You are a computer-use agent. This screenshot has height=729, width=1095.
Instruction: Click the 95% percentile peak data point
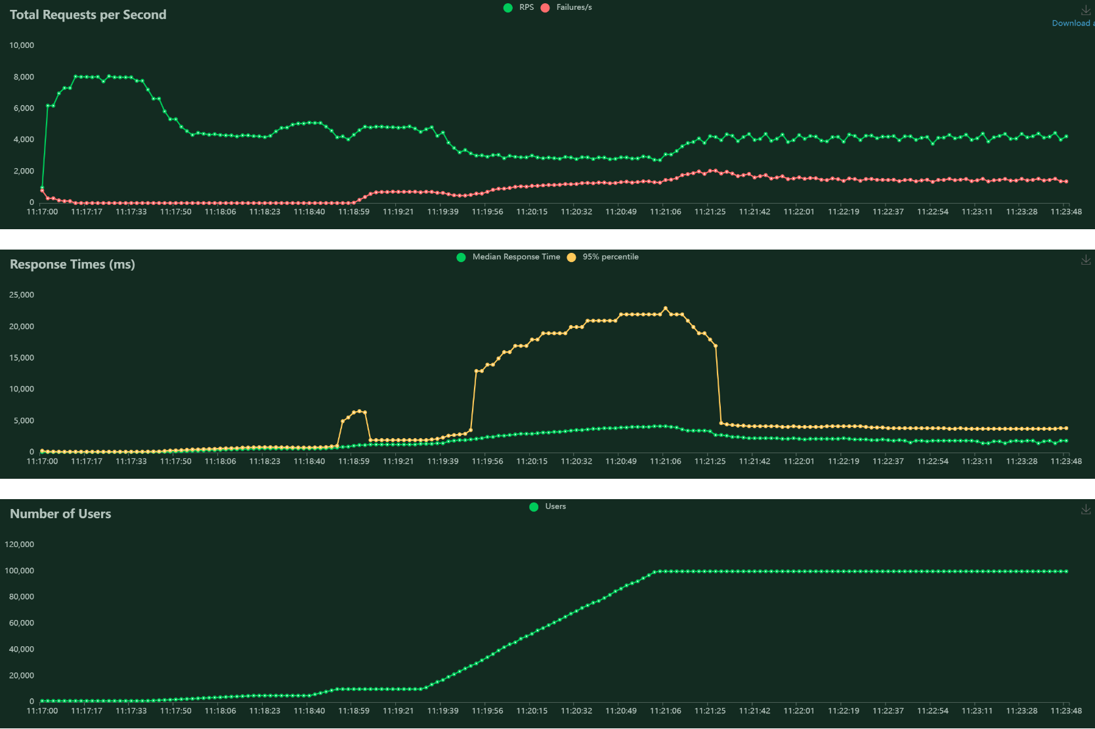pos(666,308)
